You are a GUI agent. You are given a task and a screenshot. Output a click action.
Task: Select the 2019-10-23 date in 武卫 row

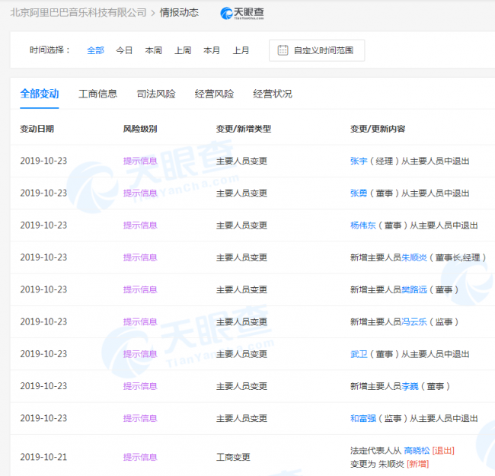[x=43, y=354]
